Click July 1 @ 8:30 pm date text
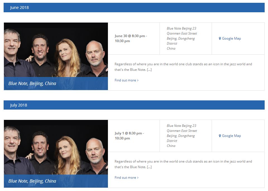The height and width of the screenshot is (191, 268). 129,136
